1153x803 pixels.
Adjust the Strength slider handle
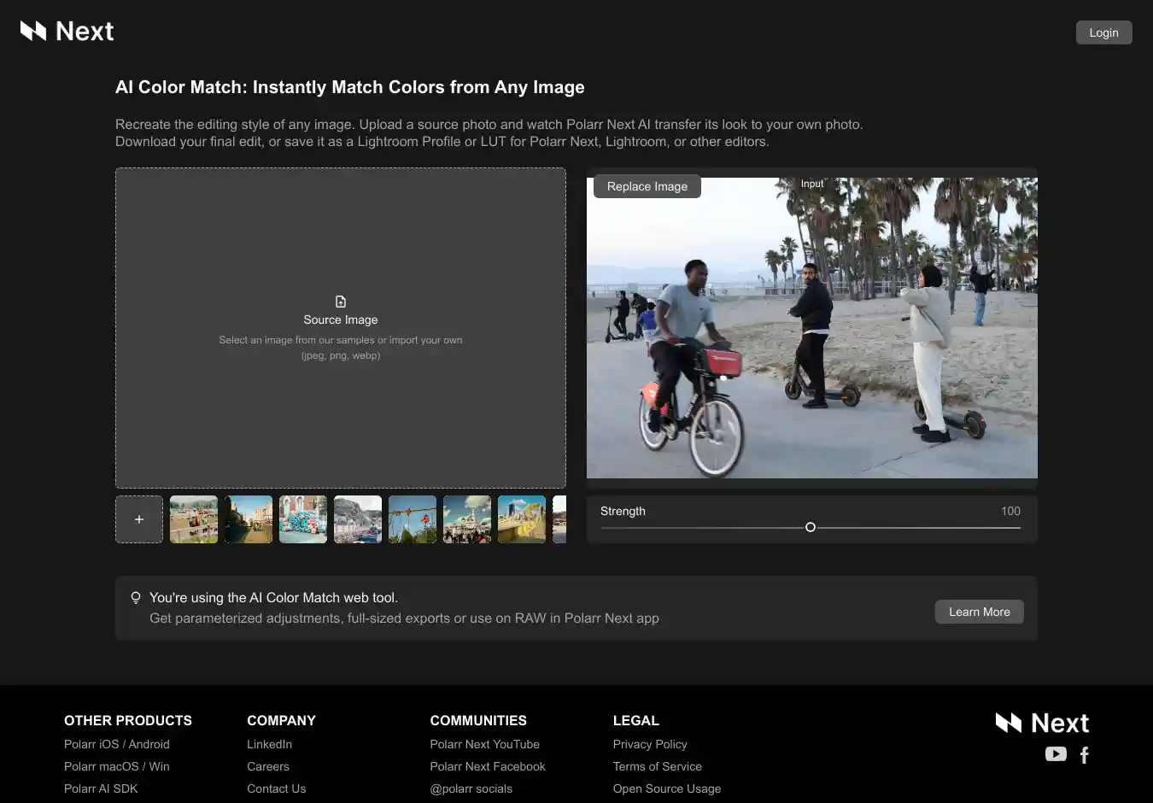click(x=811, y=528)
